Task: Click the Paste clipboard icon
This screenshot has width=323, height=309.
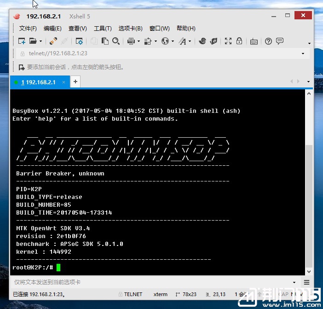Action: click(105, 41)
